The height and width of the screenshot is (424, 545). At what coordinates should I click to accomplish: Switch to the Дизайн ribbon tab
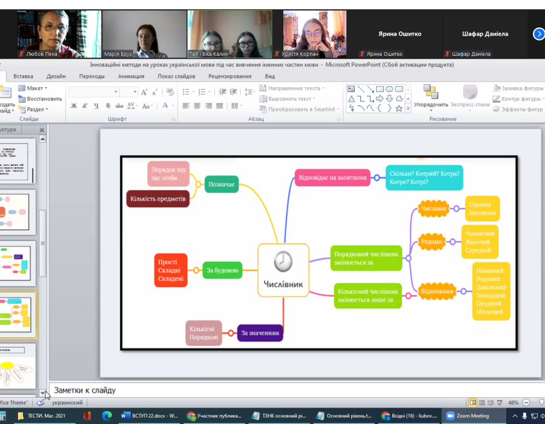pyautogui.click(x=56, y=76)
